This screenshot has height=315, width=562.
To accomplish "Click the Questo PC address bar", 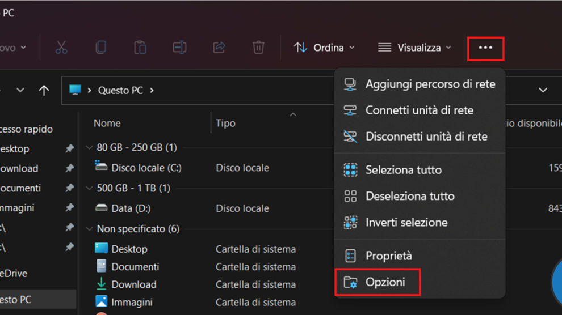I will point(284,90).
